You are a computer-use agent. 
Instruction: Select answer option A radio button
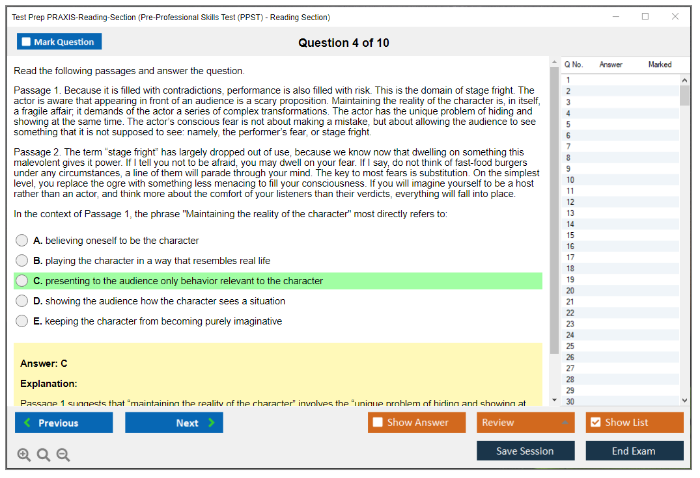point(22,241)
